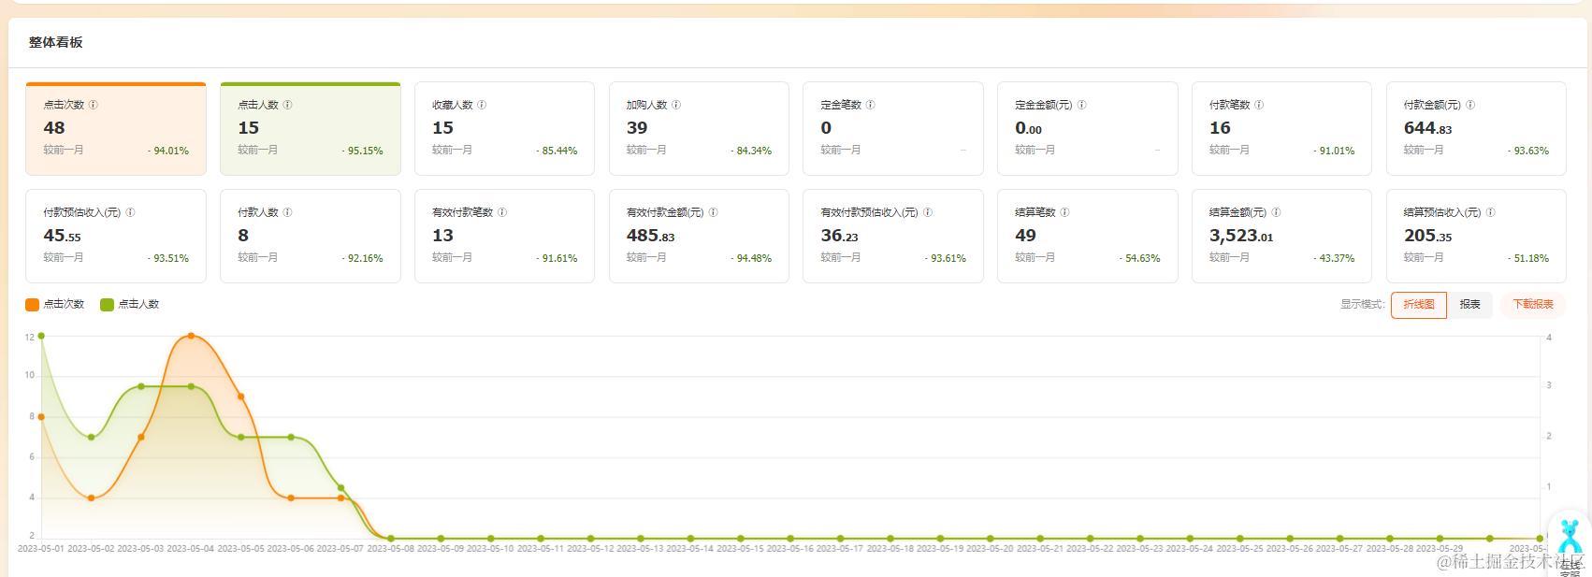Click info icon next to 加购人数

point(676,105)
